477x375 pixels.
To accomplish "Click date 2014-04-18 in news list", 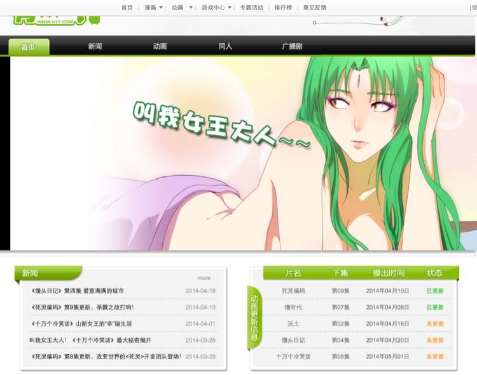I will 200,291.
